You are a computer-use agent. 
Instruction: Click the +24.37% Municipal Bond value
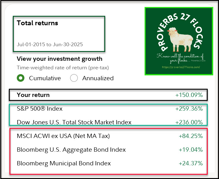point(191,163)
